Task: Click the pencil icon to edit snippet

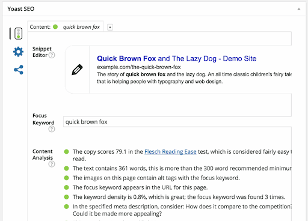Action: (x=77, y=70)
